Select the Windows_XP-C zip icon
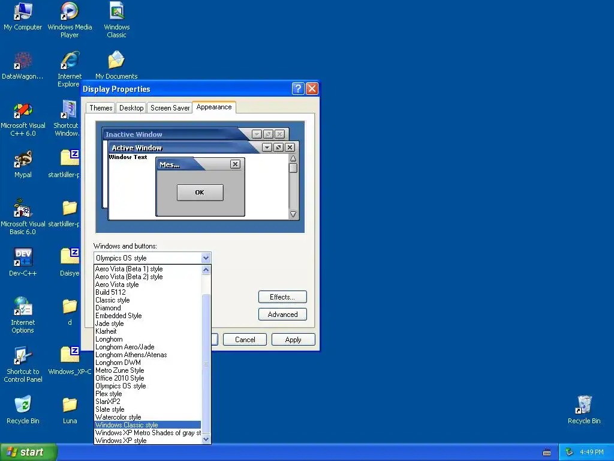 coord(70,361)
